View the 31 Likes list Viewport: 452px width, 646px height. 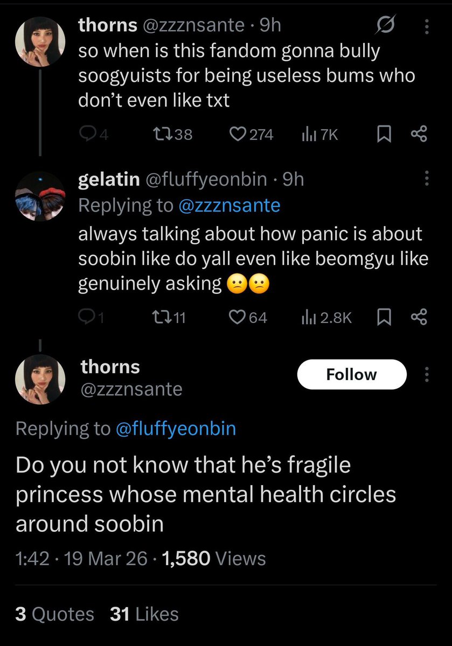pyautogui.click(x=144, y=614)
